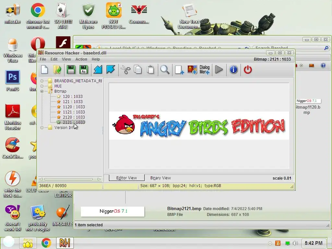Open the Malware Bytes desktop icon

pos(88,16)
